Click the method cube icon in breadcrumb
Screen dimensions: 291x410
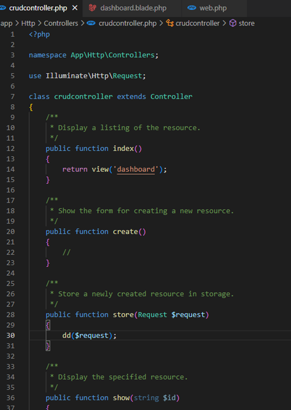coord(233,23)
